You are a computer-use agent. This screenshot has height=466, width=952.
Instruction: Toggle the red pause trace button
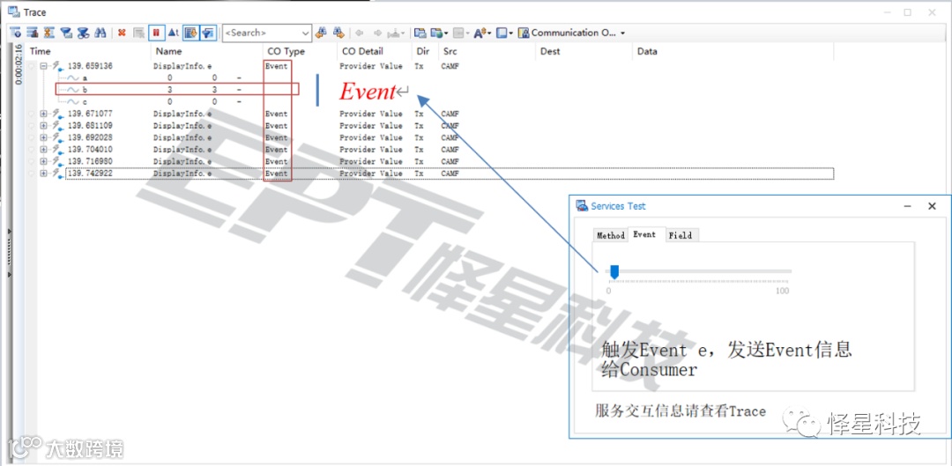point(156,33)
